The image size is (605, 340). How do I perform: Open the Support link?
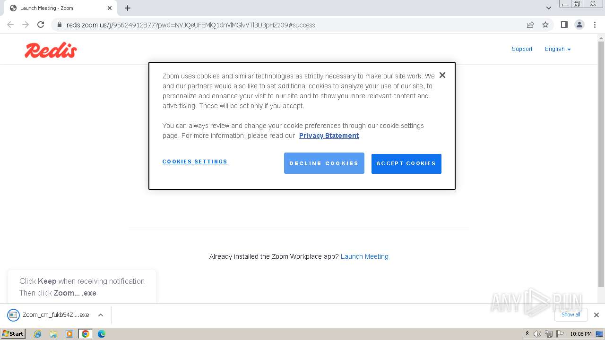[x=522, y=49]
